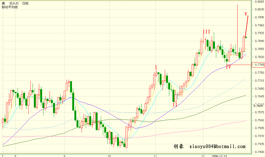
Task: Click the 0.8065 price axis label
Action: click(x=259, y=2)
